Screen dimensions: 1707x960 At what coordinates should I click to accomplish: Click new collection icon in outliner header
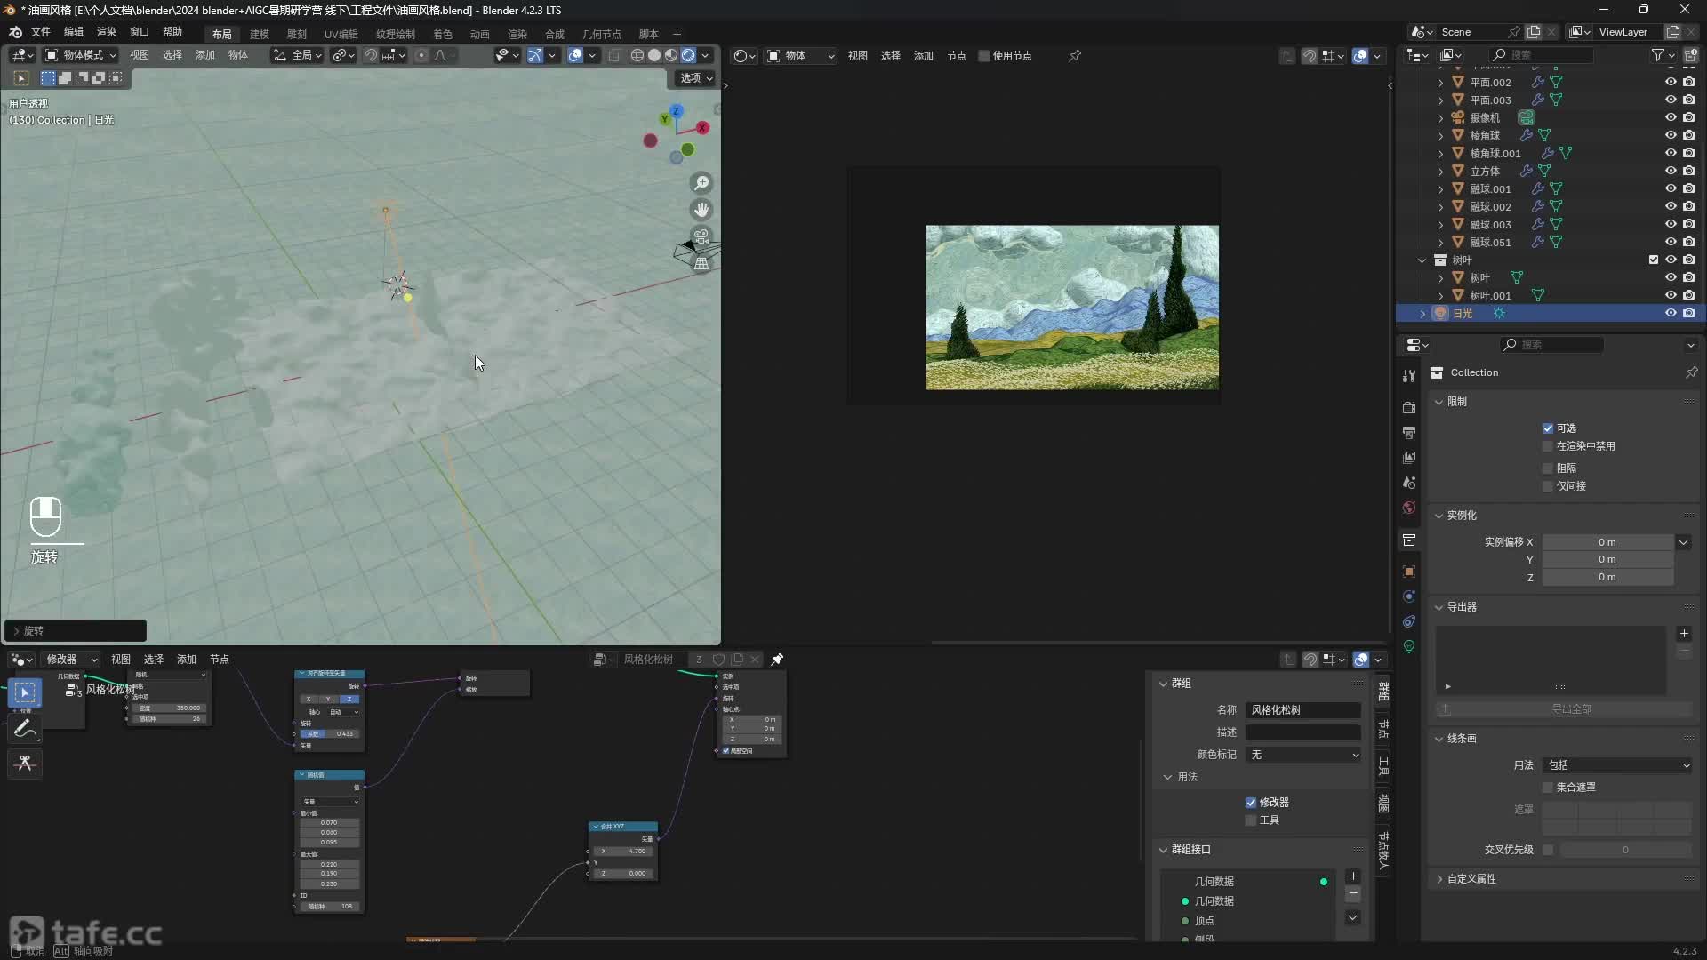click(1691, 55)
